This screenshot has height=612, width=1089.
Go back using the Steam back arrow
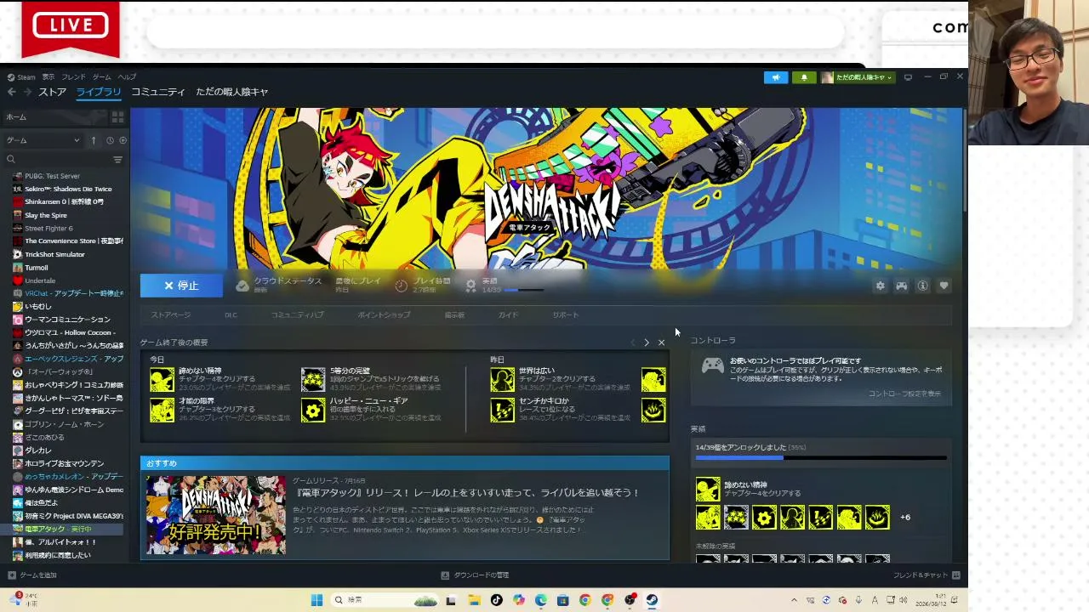[11, 92]
